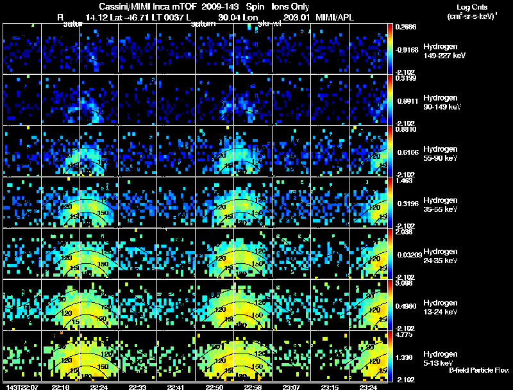Click the color bar beside Hydrogen 24-35 keV
The width and height of the screenshot is (513, 390).
390,254
